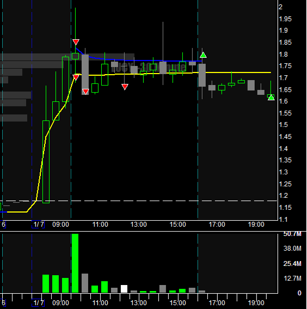Click the gray candle with the long wick reaching 1.93
This screenshot has width=307, height=309.
coord(163,68)
